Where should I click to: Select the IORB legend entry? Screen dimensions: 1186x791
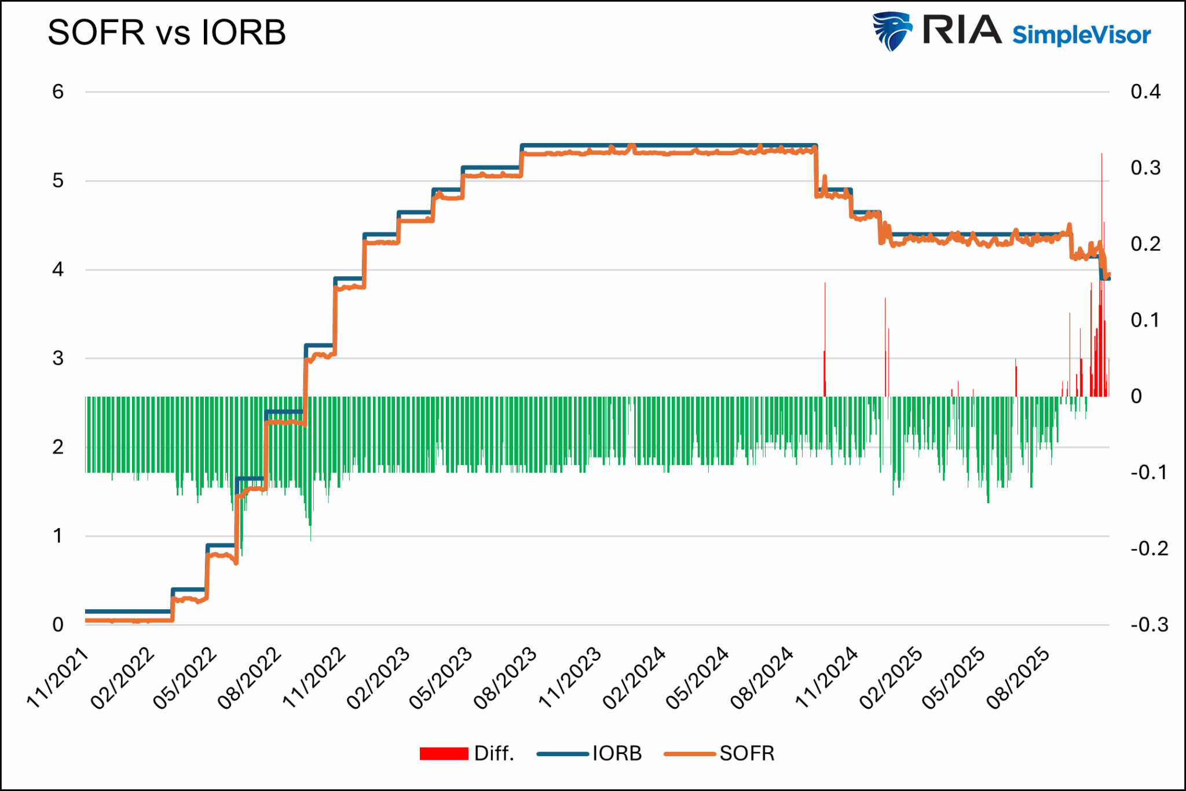pos(617,753)
